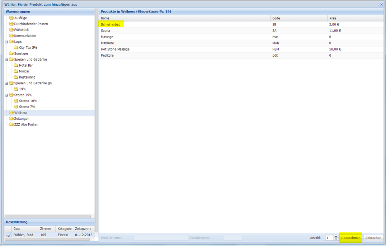This screenshot has height=246, width=386.
Task: Click the Abbrechen button
Action: 373,238
